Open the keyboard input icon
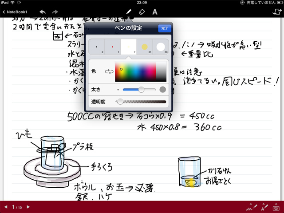284x213 pixels. point(276,207)
